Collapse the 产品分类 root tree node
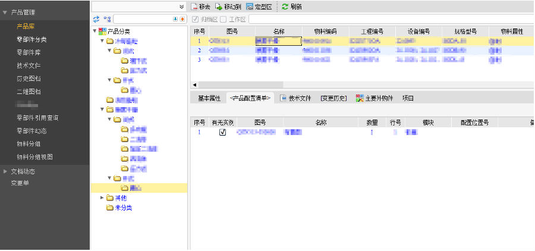Image resolution: width=535 pixels, height=251 pixels. click(x=95, y=32)
